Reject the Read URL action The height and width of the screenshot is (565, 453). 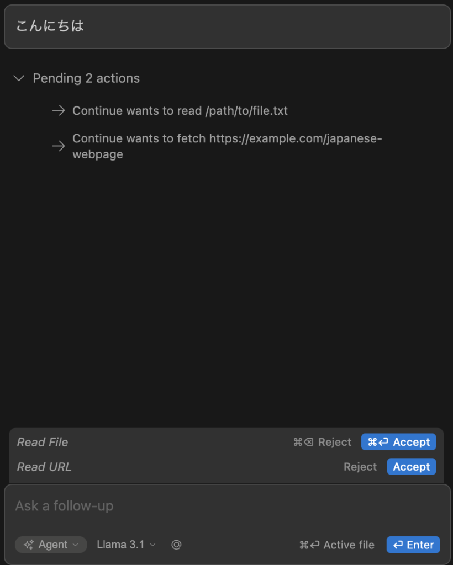pyautogui.click(x=360, y=467)
